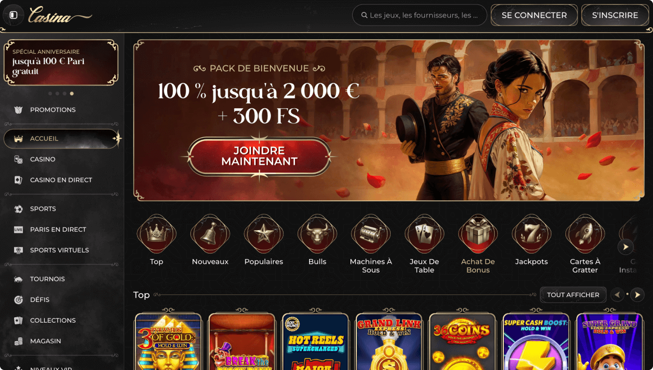The height and width of the screenshot is (370, 653).
Task: Go to next Top games page arrow
Action: click(x=637, y=295)
